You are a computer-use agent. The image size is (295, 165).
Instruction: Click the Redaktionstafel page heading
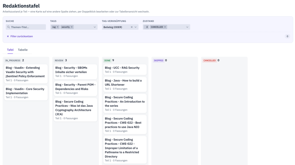[x=21, y=6]
